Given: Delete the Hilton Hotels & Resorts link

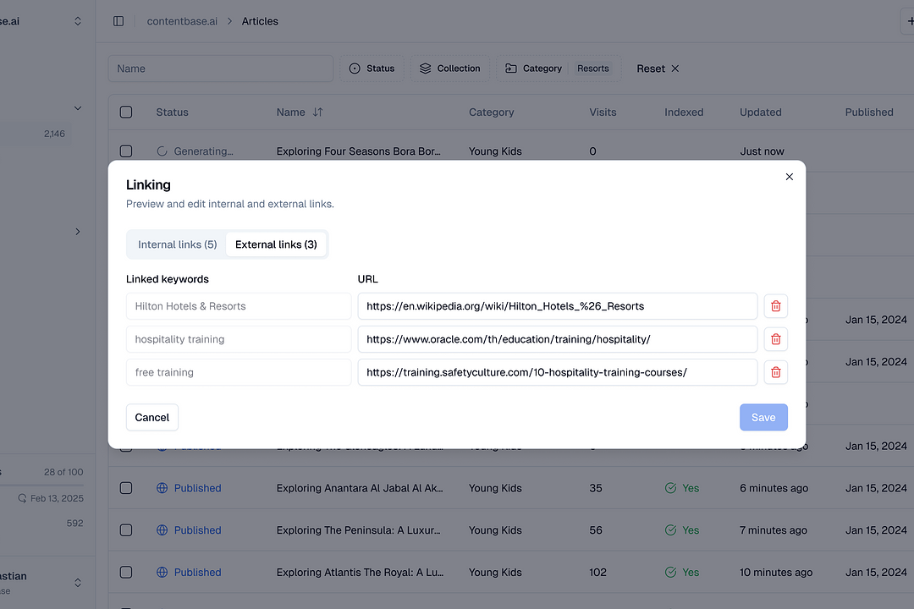Looking at the screenshot, I should [x=775, y=305].
